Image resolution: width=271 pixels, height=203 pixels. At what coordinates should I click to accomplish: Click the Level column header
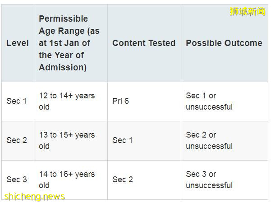pyautogui.click(x=18, y=43)
